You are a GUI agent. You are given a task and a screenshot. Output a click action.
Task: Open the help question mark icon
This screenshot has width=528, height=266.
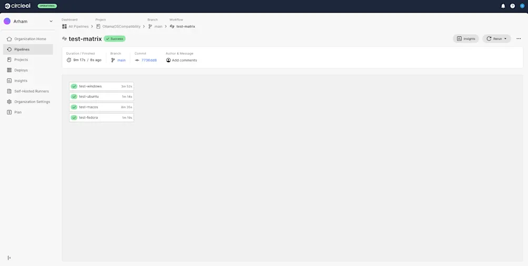[x=513, y=6]
